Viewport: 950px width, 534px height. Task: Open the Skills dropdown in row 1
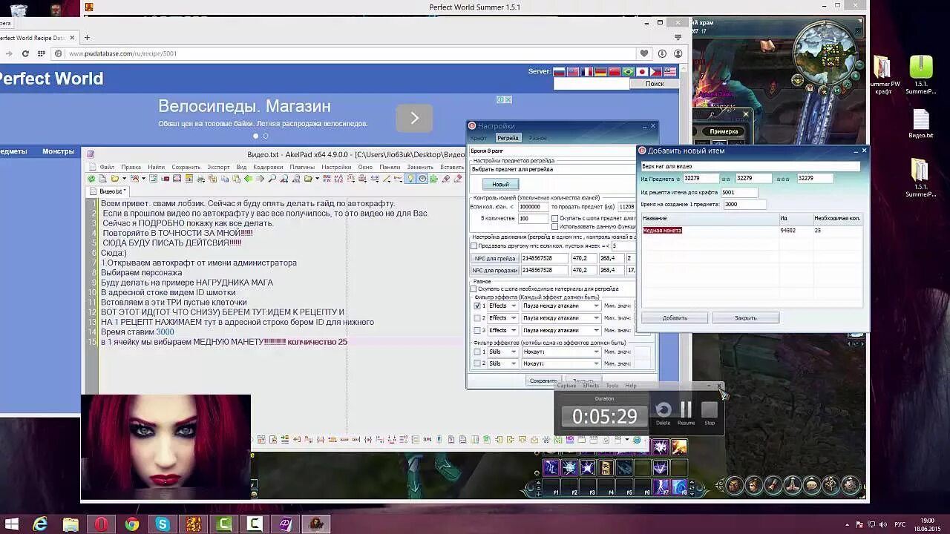[502, 352]
